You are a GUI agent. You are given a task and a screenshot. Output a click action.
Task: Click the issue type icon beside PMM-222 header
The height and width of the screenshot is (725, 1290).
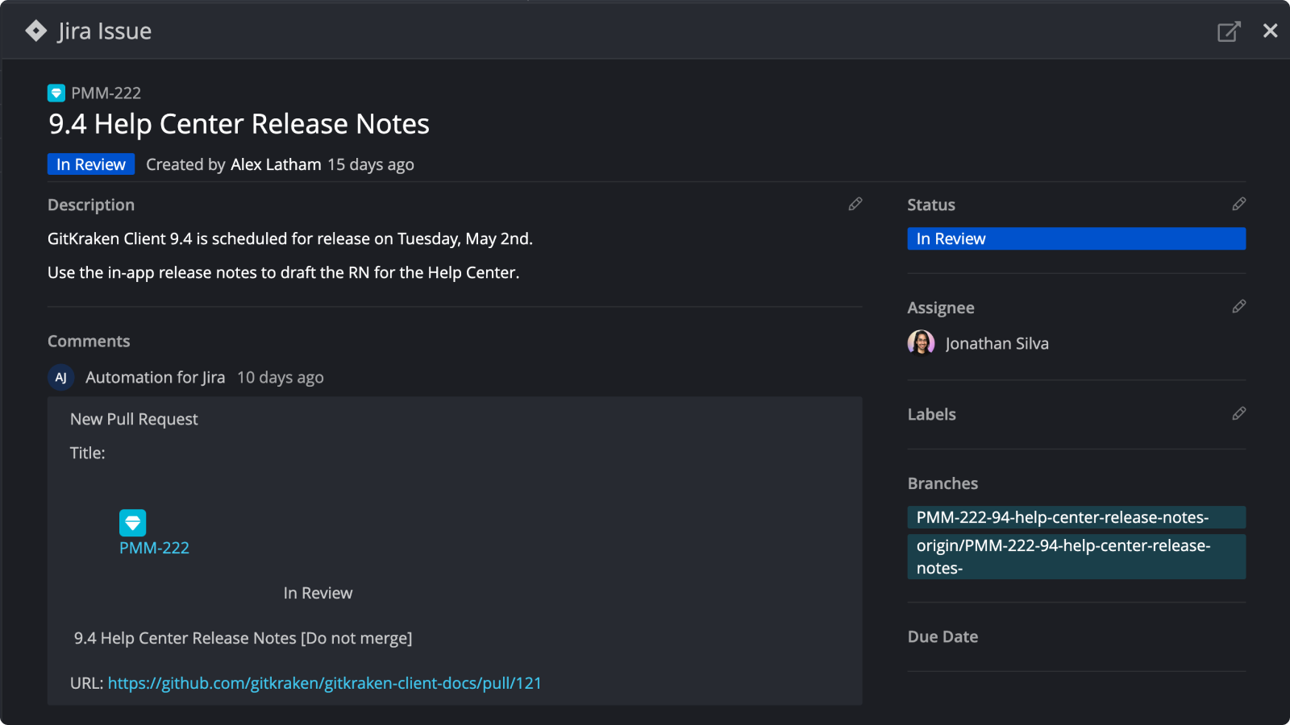click(x=56, y=93)
